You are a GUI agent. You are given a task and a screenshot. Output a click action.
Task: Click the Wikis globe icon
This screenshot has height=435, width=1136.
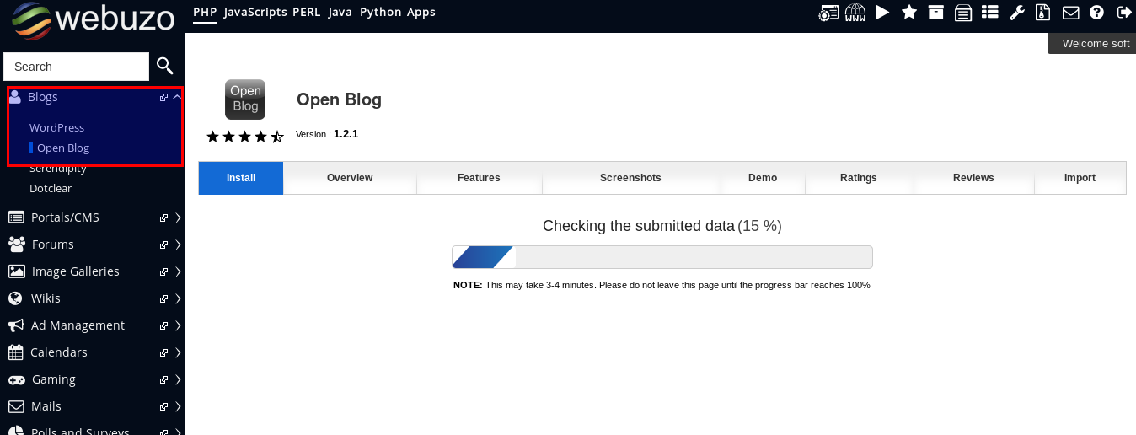[x=15, y=298]
